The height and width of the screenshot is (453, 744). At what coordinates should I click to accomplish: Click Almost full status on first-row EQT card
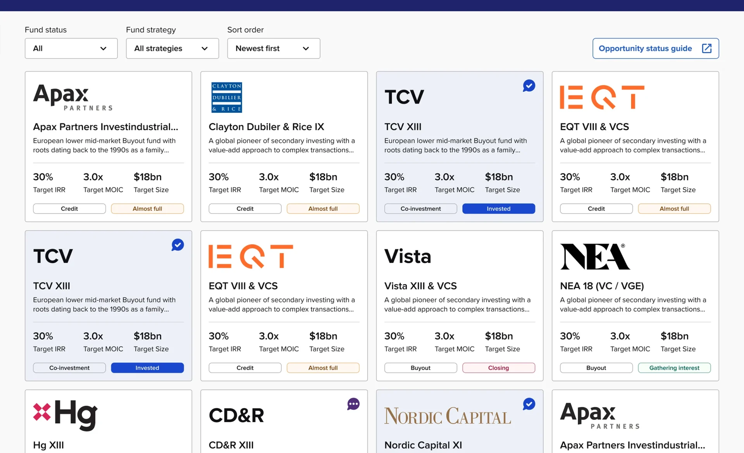point(674,208)
